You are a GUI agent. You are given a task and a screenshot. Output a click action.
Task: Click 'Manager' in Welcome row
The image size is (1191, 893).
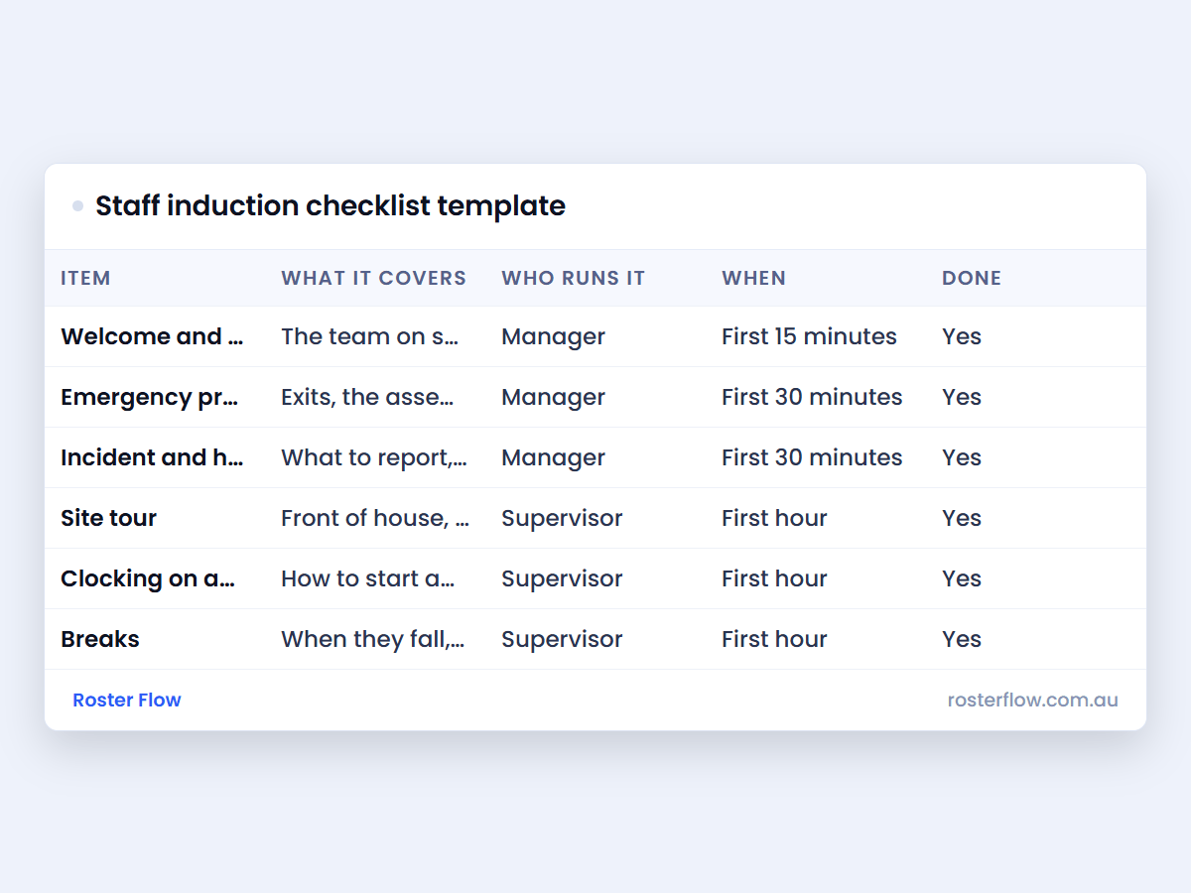[x=553, y=336]
